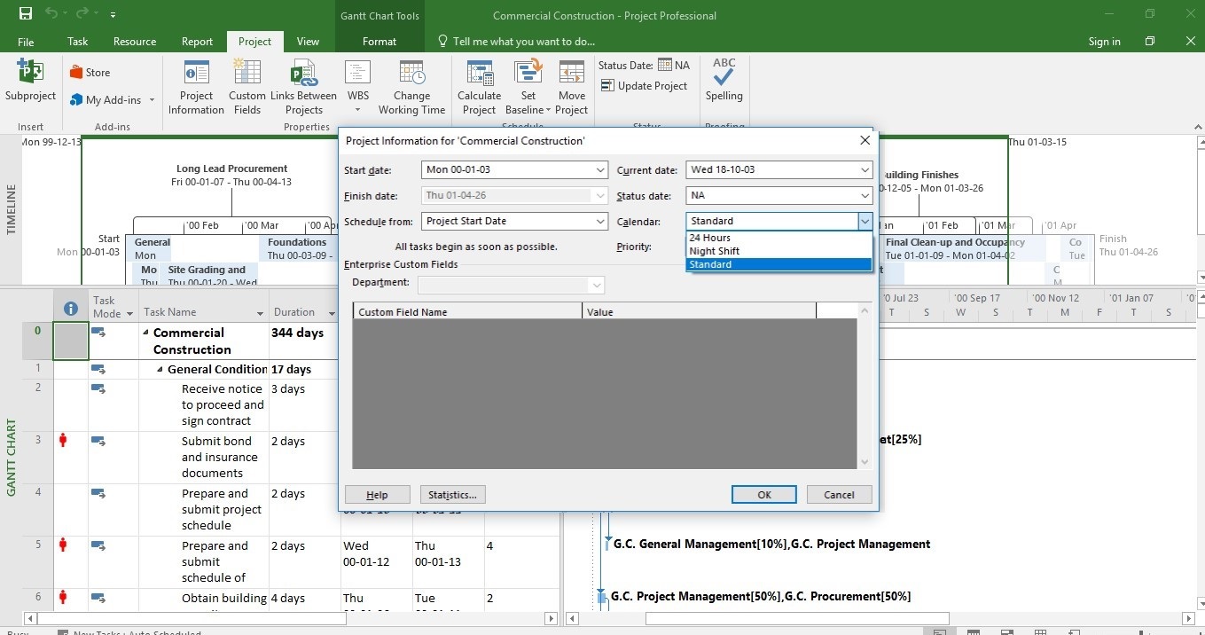Viewport: 1205px width, 635px height.
Task: Select 24 Hours calendar option
Action: pyautogui.click(x=779, y=238)
